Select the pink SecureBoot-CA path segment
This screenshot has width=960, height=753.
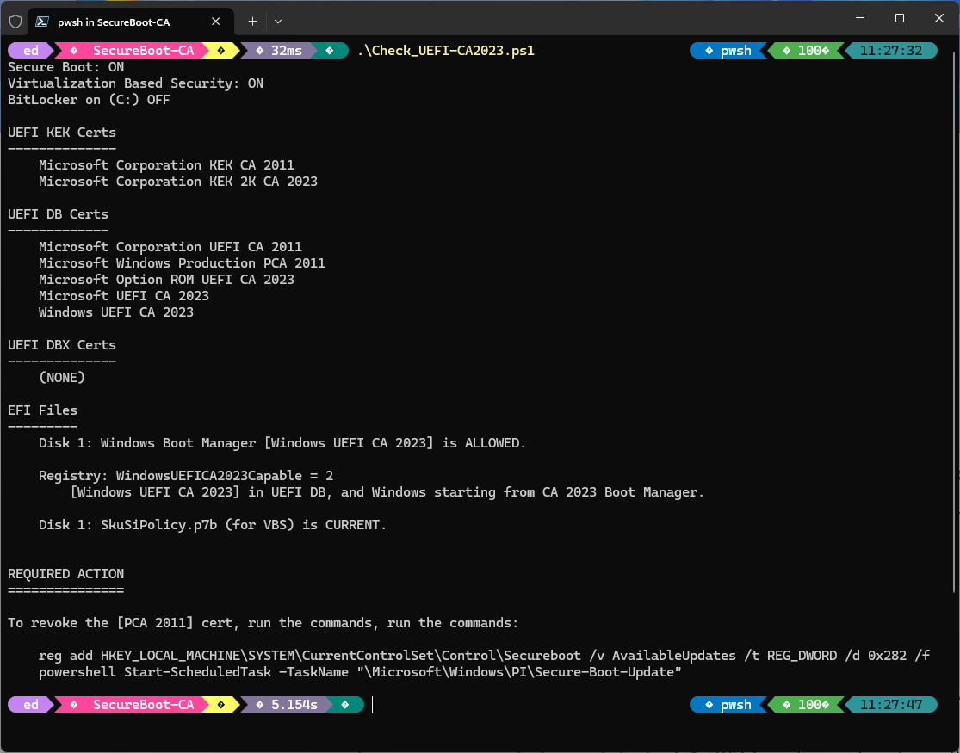(x=140, y=50)
